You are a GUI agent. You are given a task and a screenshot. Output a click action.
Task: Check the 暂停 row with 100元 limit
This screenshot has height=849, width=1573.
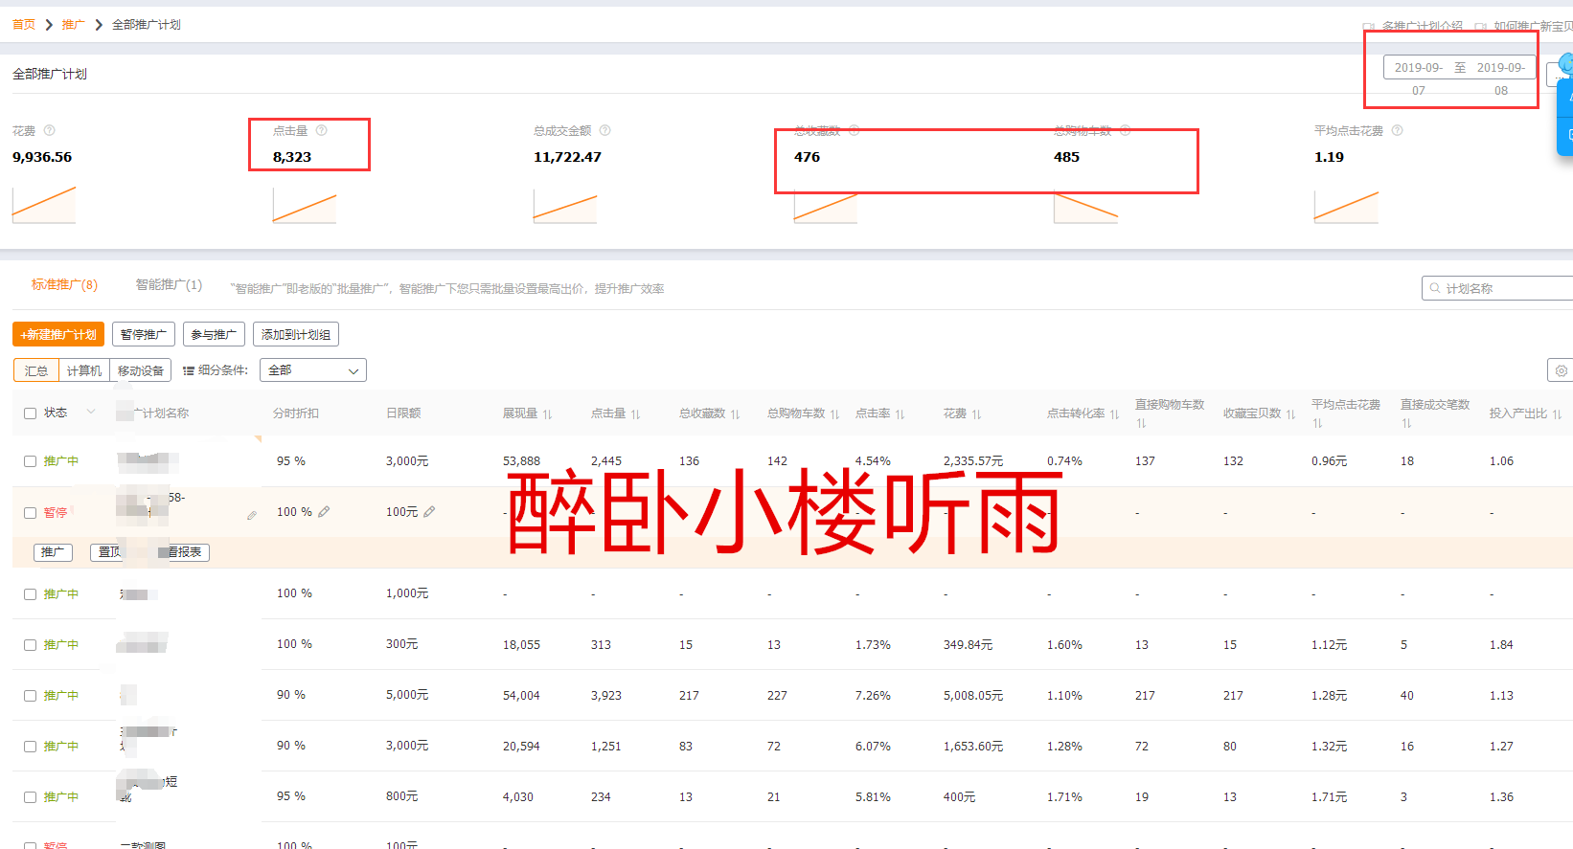[x=31, y=513]
